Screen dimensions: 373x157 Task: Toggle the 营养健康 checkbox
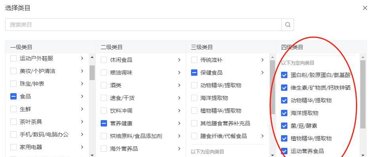[104, 123]
